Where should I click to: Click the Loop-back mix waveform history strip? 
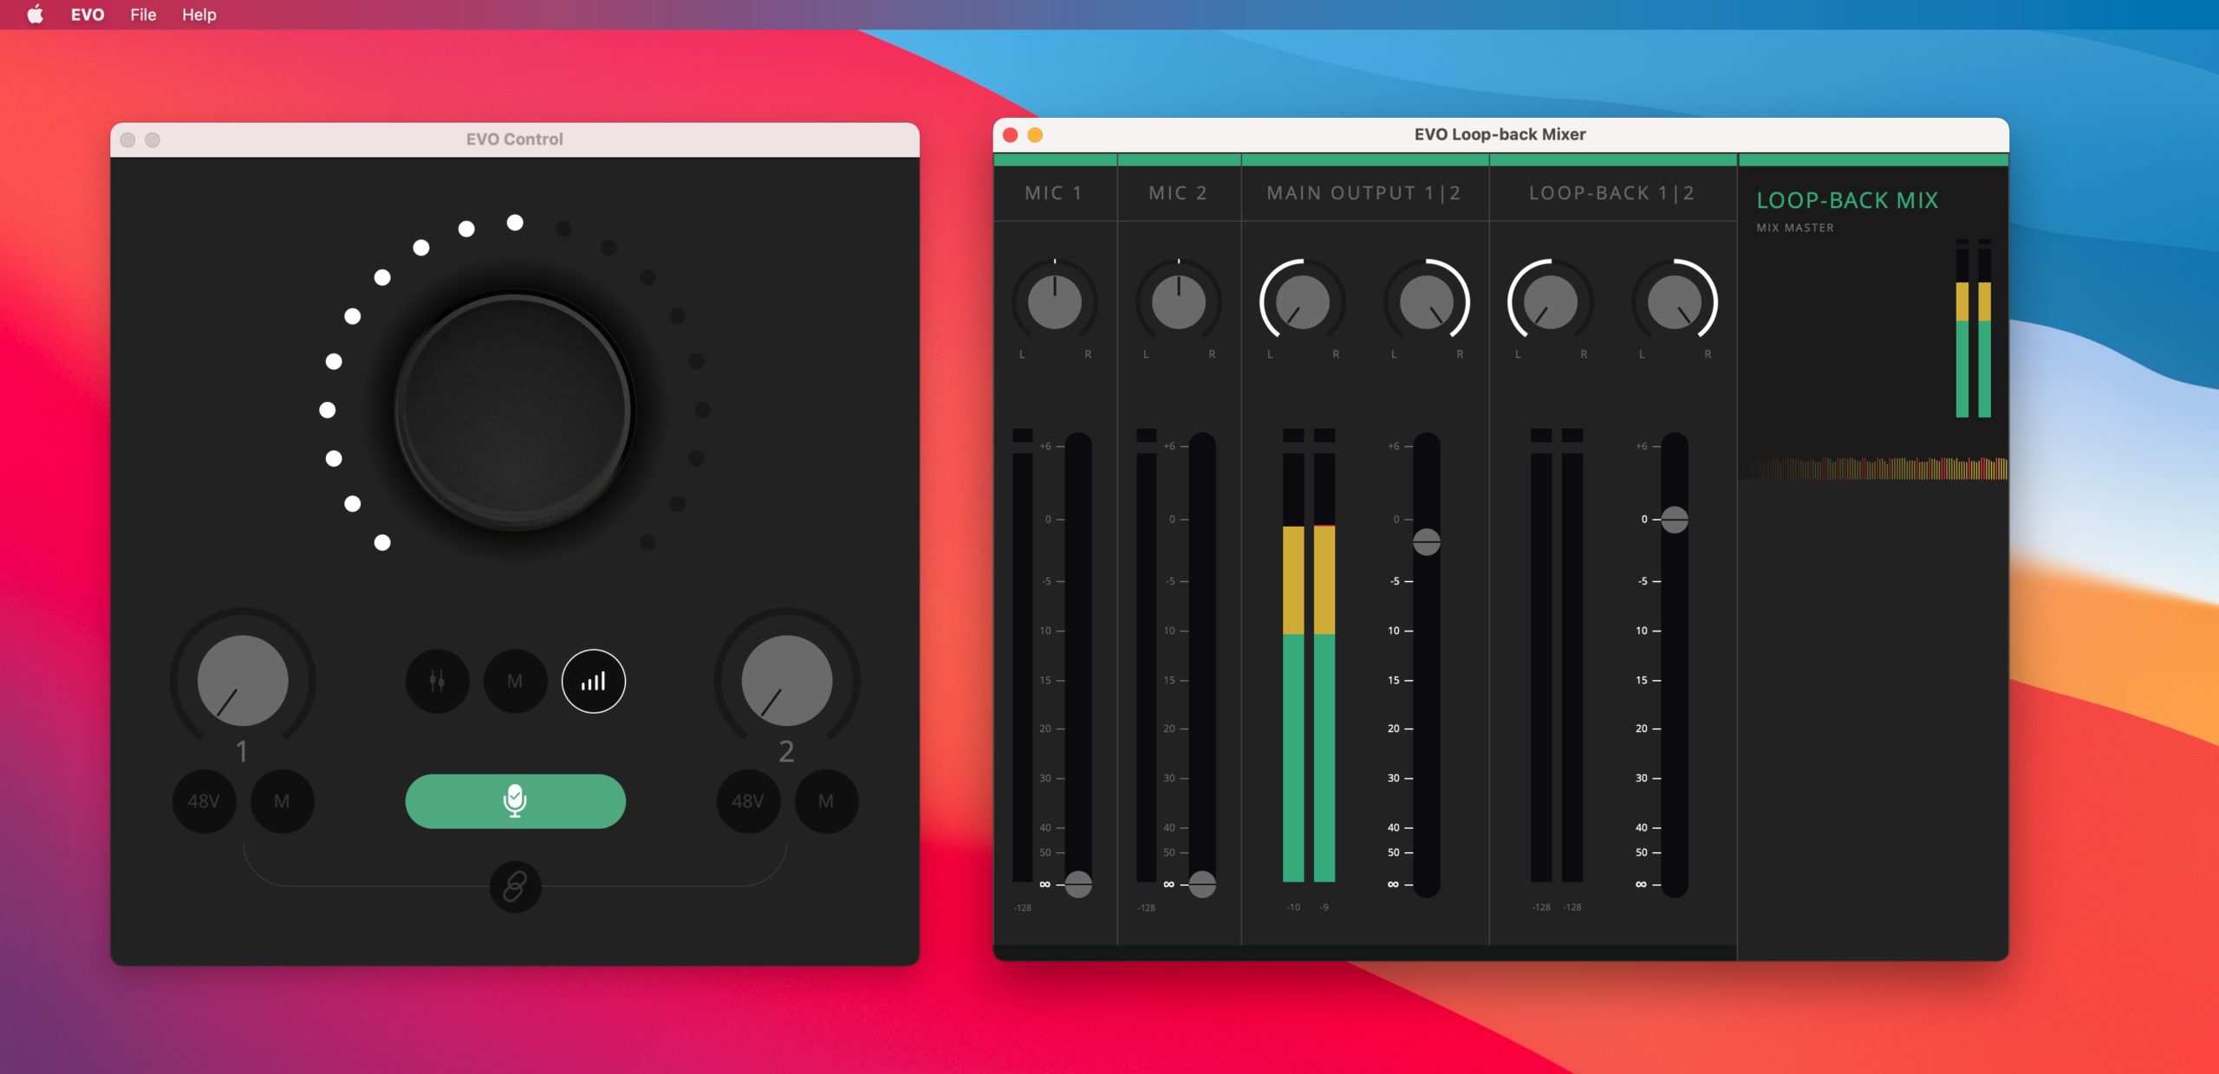(1873, 468)
